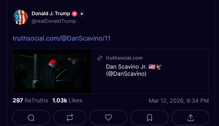
Task: Click (@DanScavino) text in preview card
Action: click(x=126, y=74)
